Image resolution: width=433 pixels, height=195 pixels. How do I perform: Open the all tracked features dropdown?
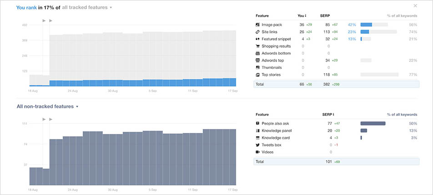[87, 7]
